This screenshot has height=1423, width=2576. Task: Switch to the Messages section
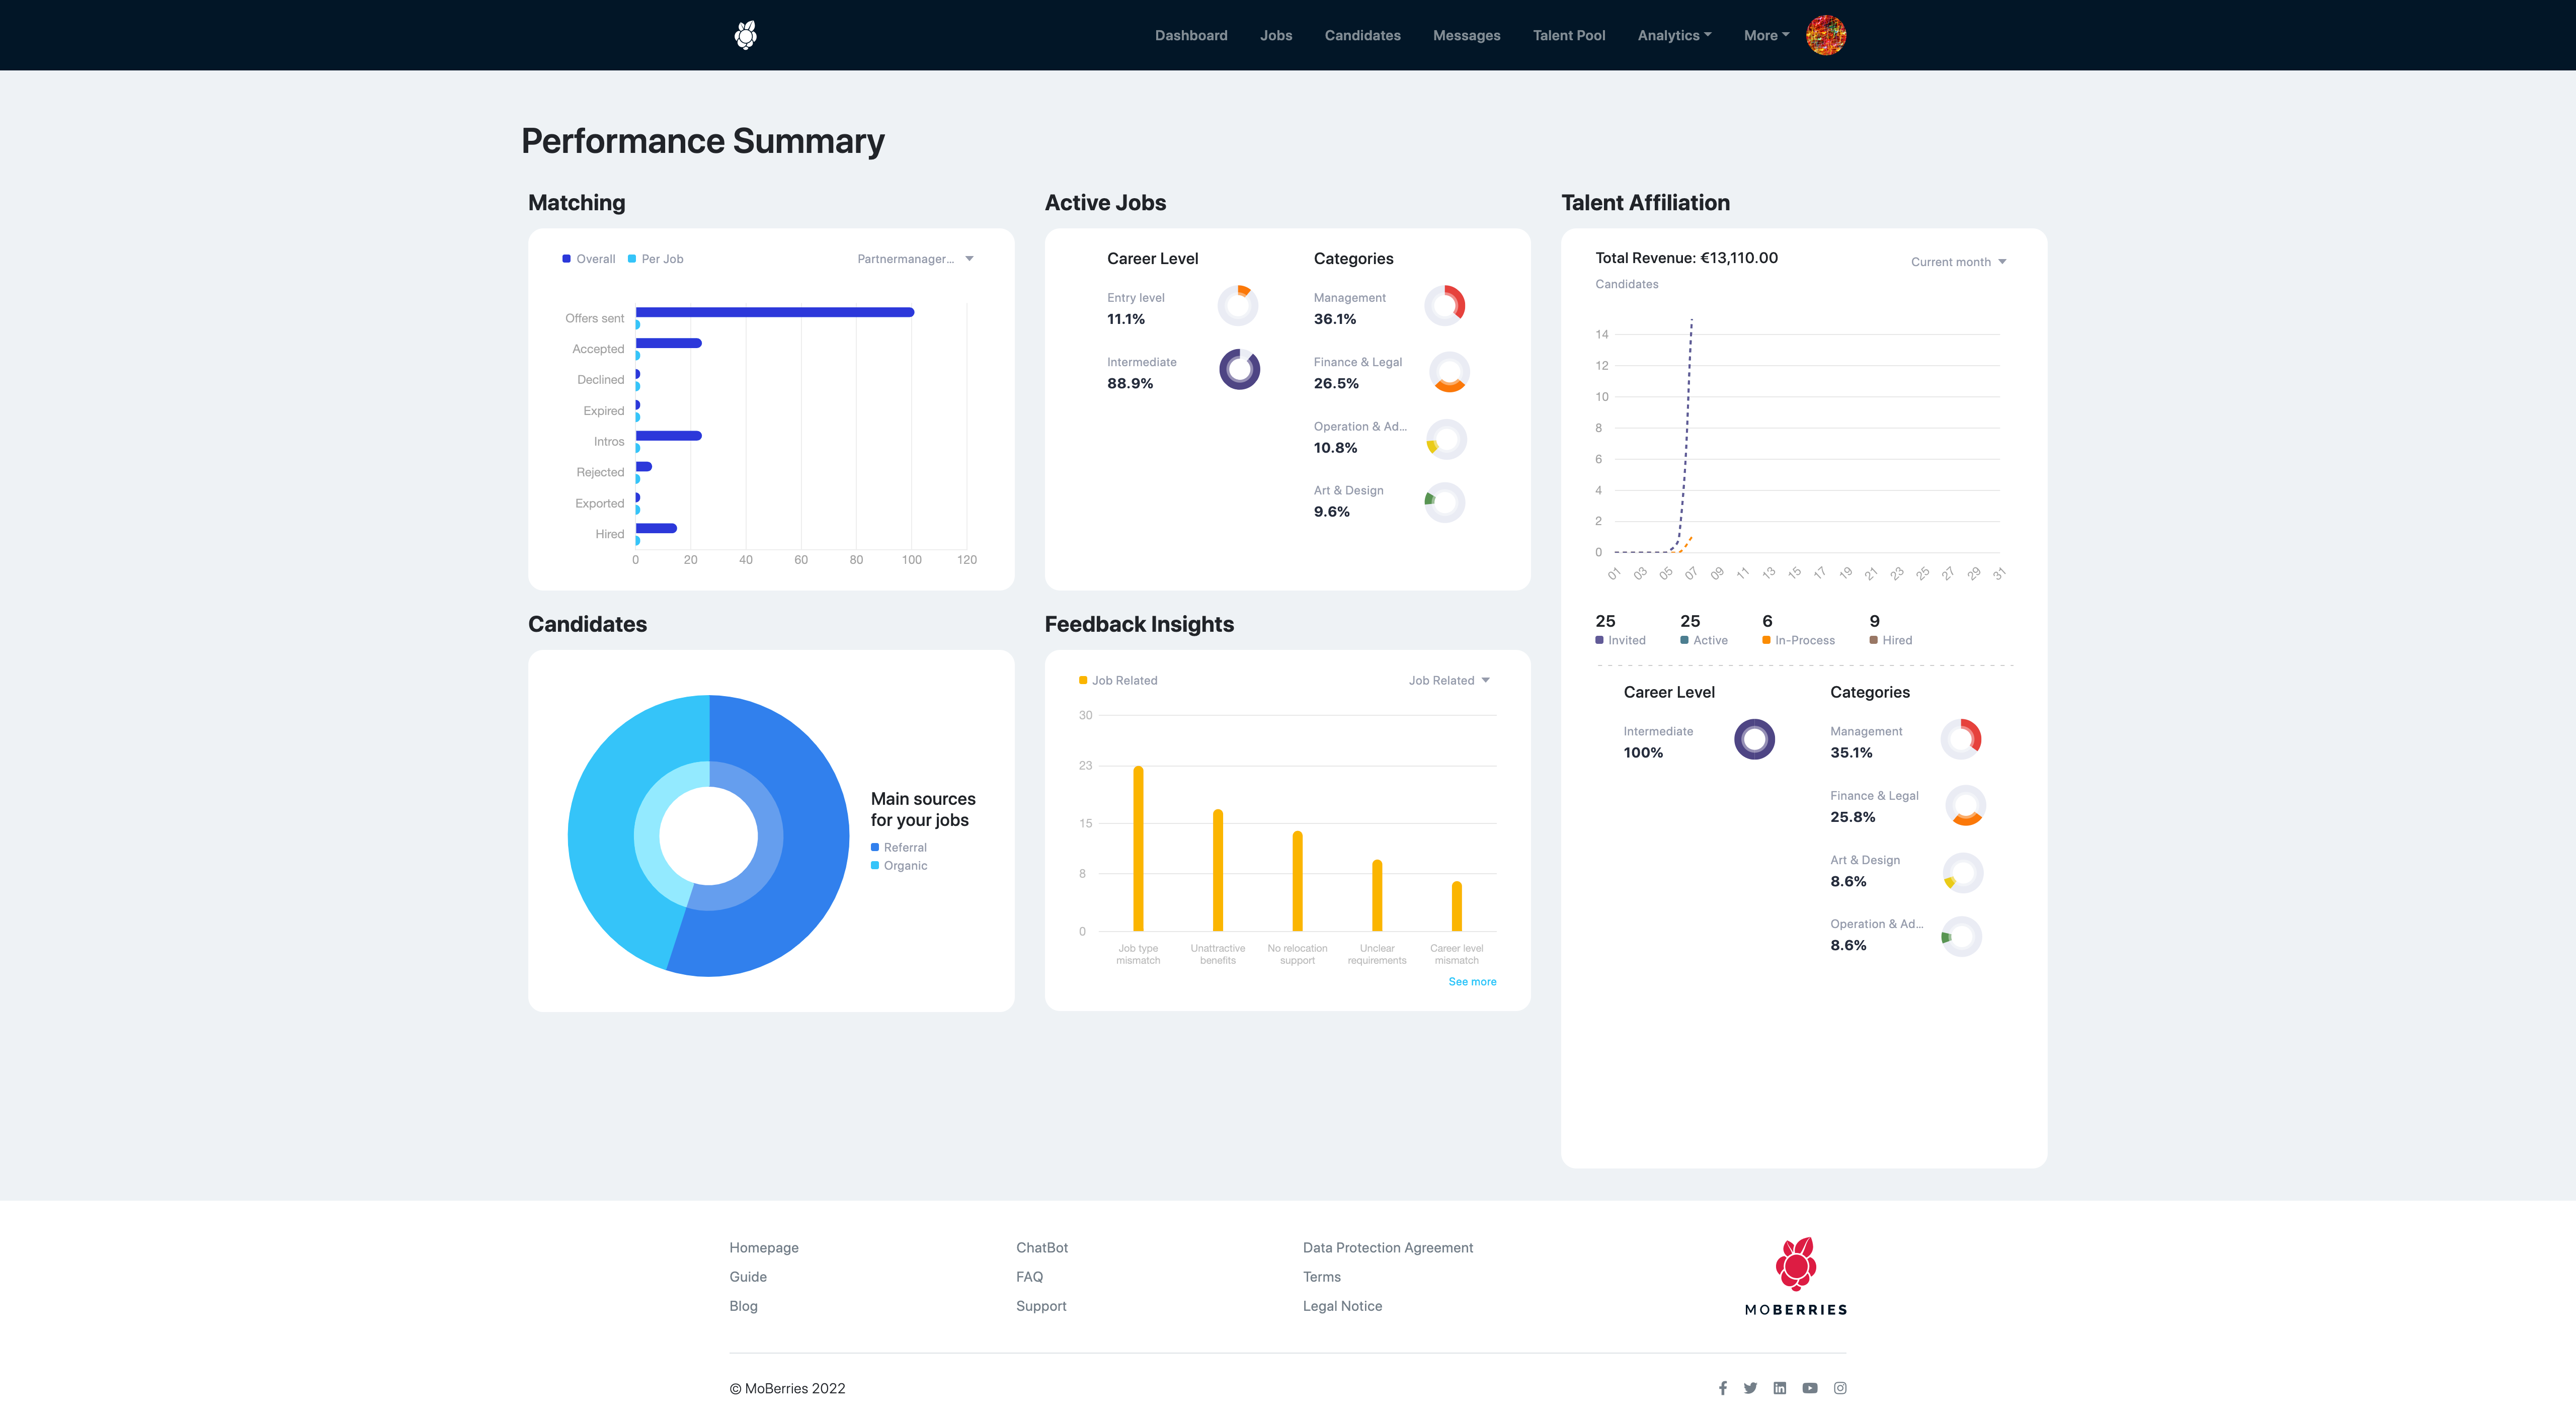coord(1466,35)
